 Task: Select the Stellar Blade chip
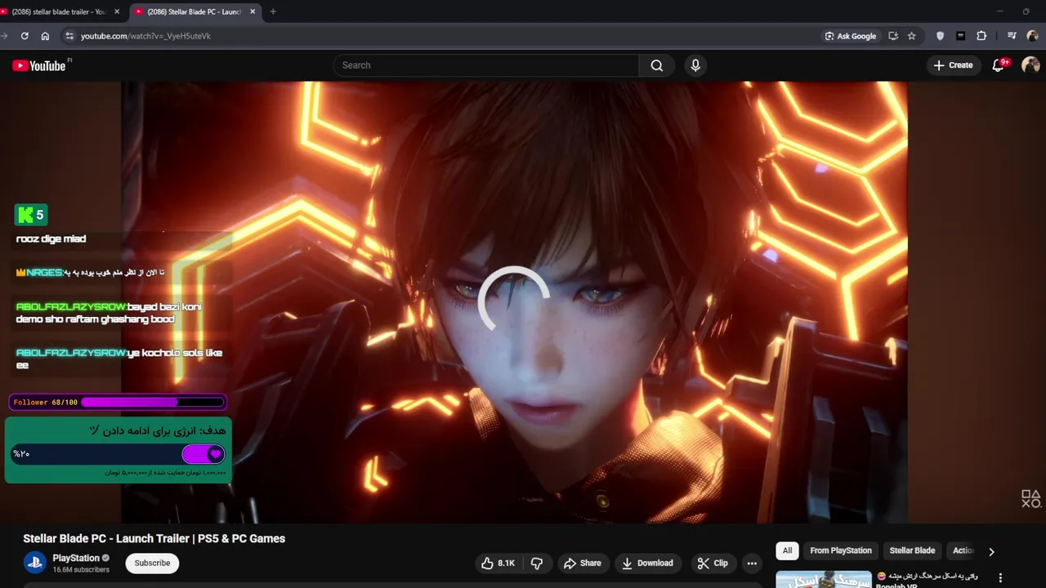(912, 550)
